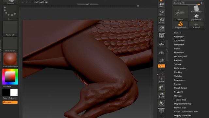Image resolution: width=209 pixels, height=118 pixels.
Task: Toggle the Alternate color button
Action: [10, 102]
